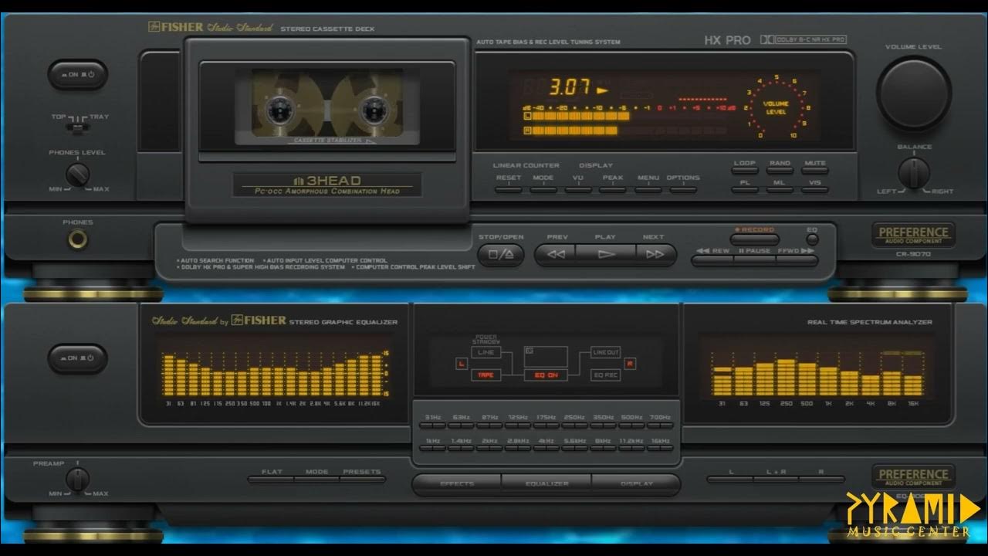Switch display to VU
The width and height of the screenshot is (988, 556).
click(578, 189)
